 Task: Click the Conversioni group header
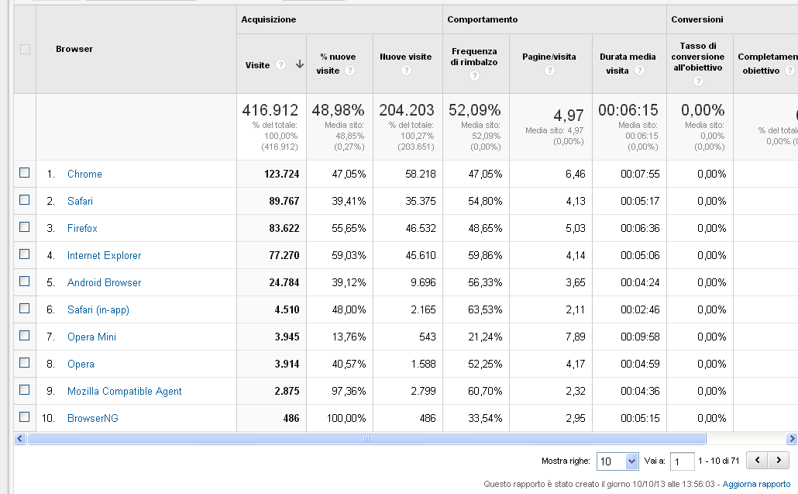coord(697,19)
